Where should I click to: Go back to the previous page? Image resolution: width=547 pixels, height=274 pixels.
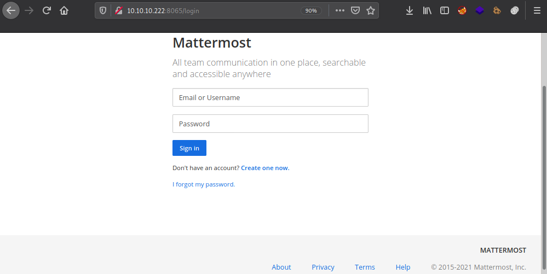click(11, 10)
